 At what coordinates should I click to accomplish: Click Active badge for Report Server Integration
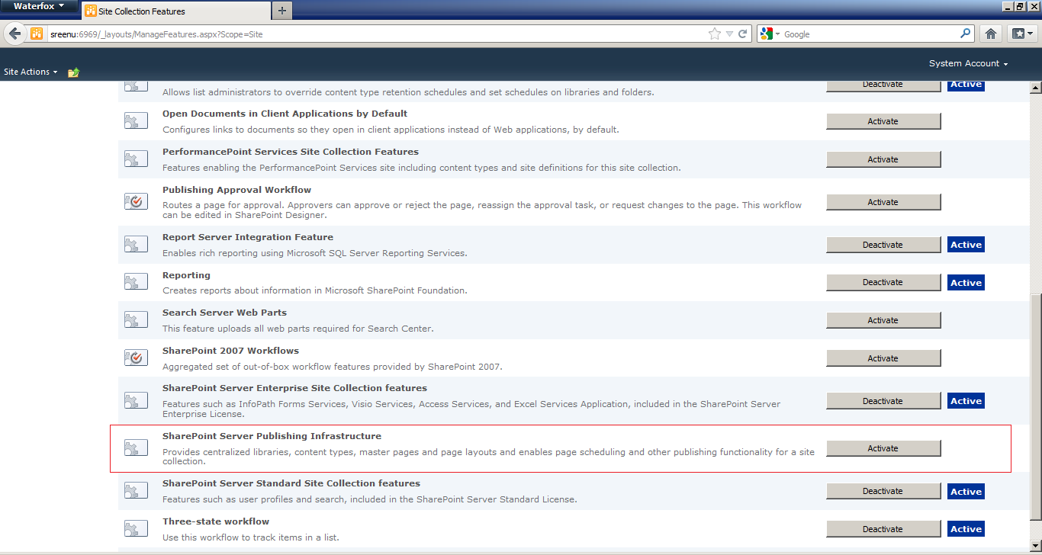tap(966, 245)
